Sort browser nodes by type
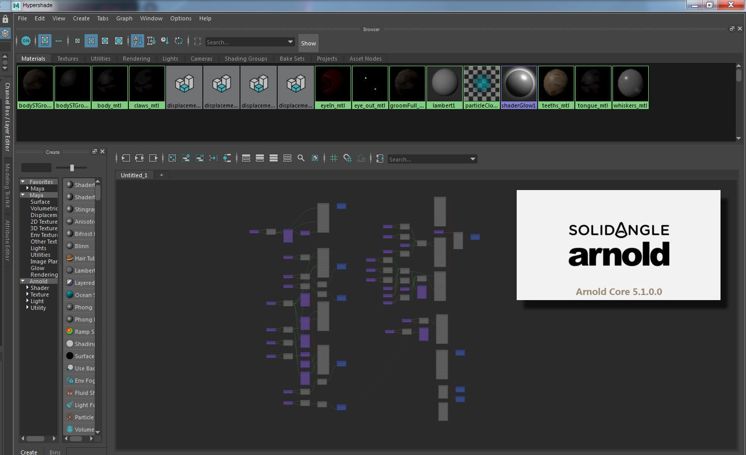 pos(151,41)
